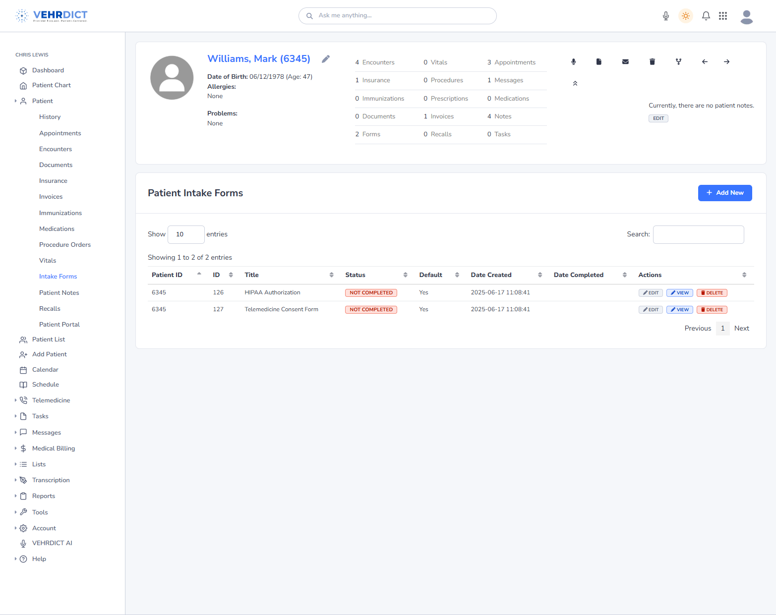The height and width of the screenshot is (615, 776).
Task: Edit patient name with pencil icon
Action: 326,59
